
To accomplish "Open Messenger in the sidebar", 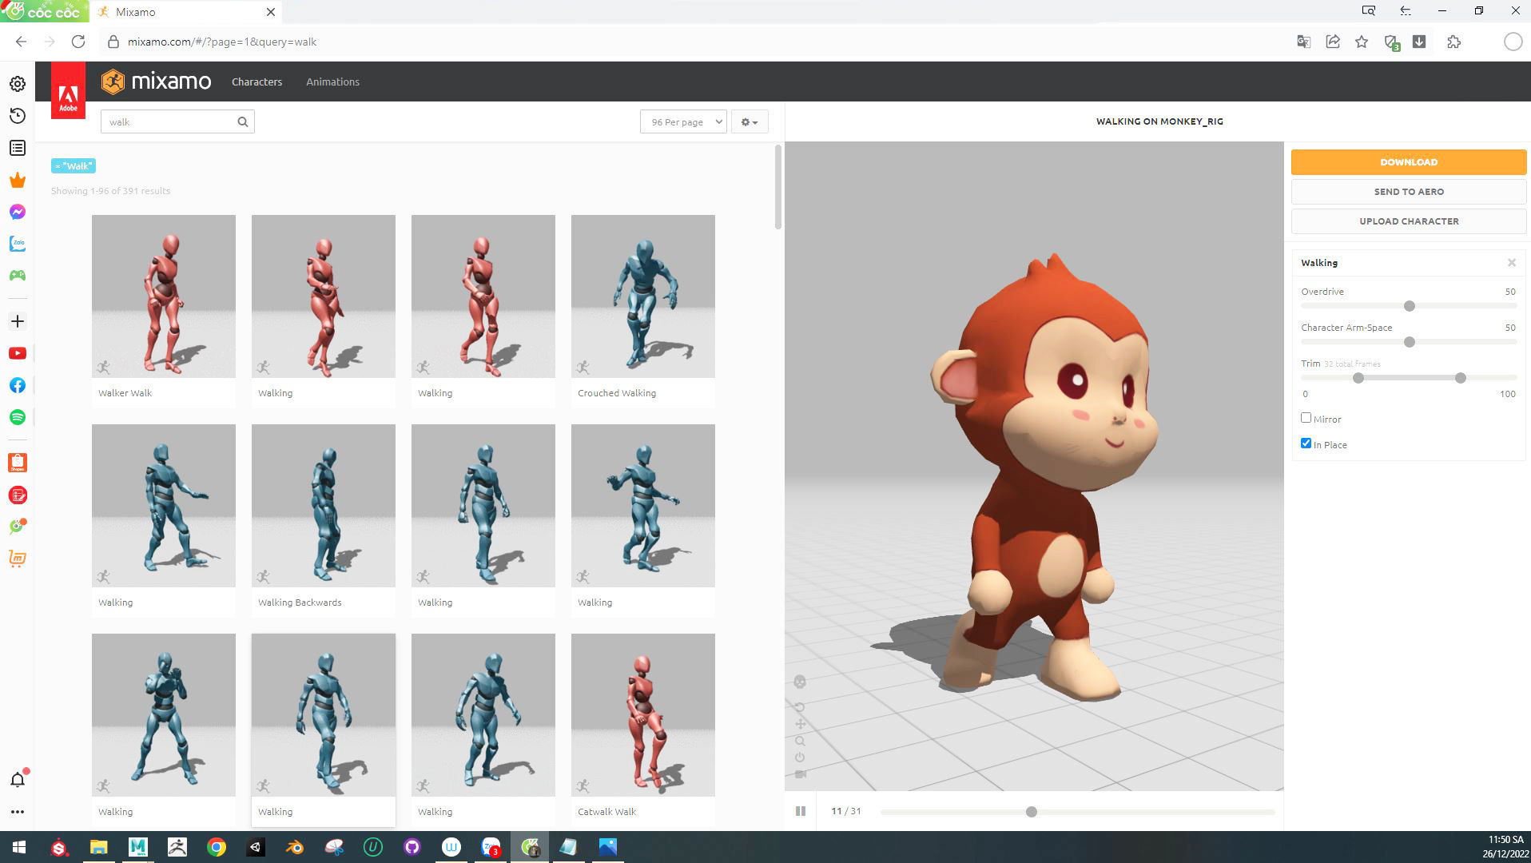I will (18, 212).
